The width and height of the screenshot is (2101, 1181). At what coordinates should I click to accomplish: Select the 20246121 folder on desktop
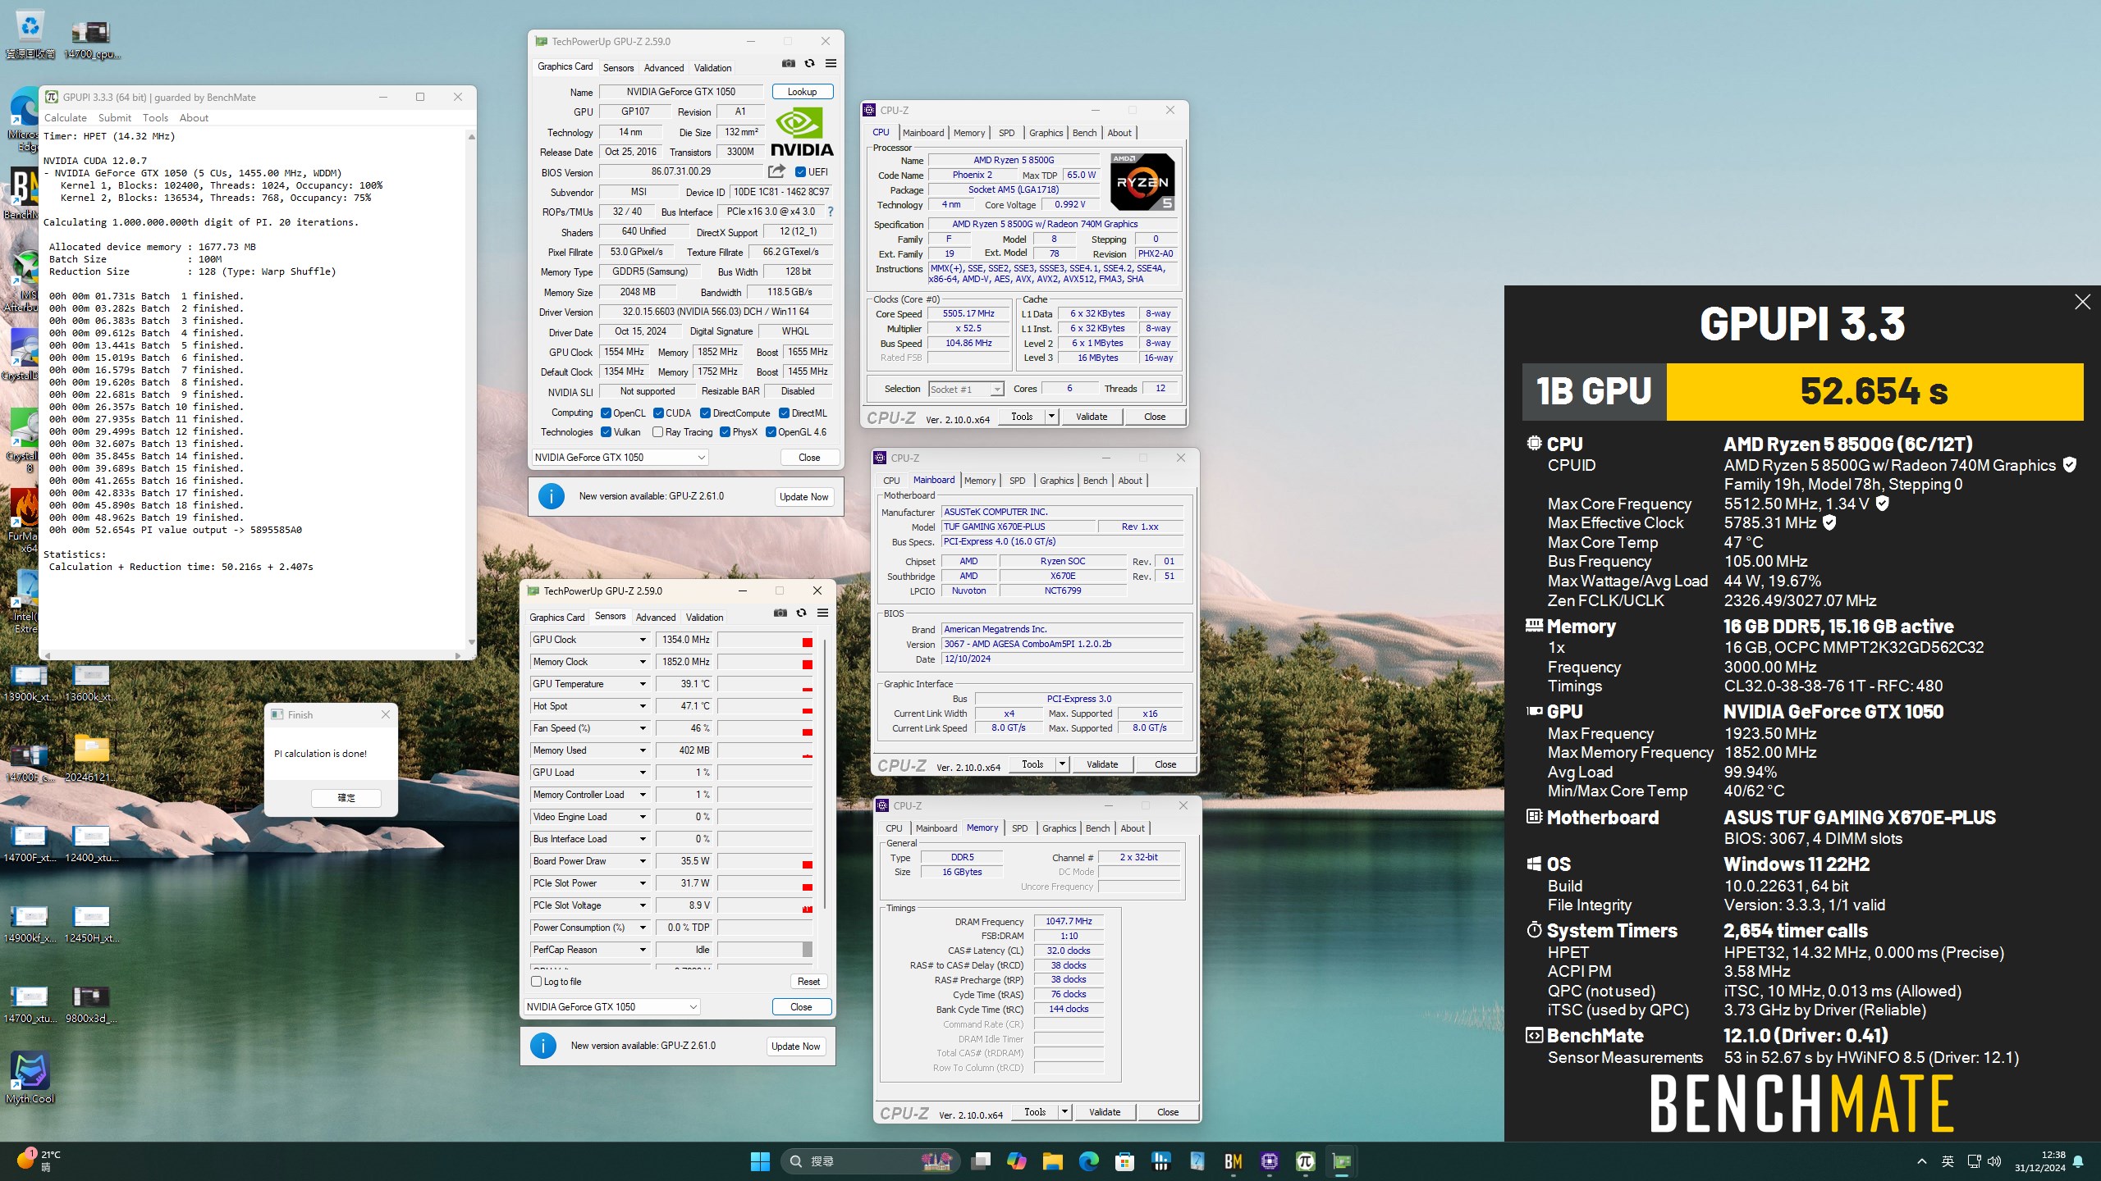click(x=91, y=756)
